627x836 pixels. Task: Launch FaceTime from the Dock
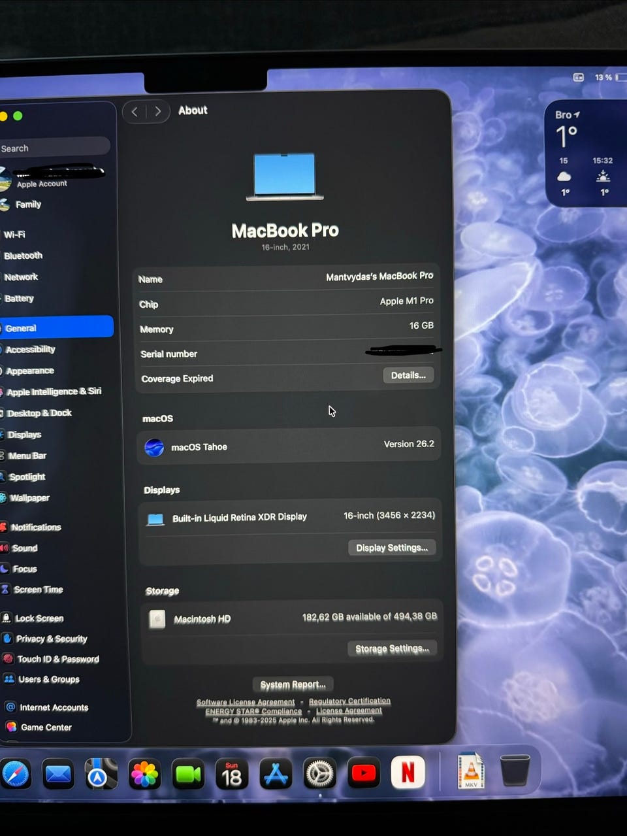pos(188,775)
